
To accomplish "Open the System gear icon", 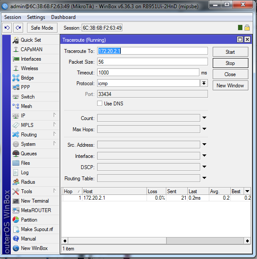I will pyautogui.click(x=16, y=144).
